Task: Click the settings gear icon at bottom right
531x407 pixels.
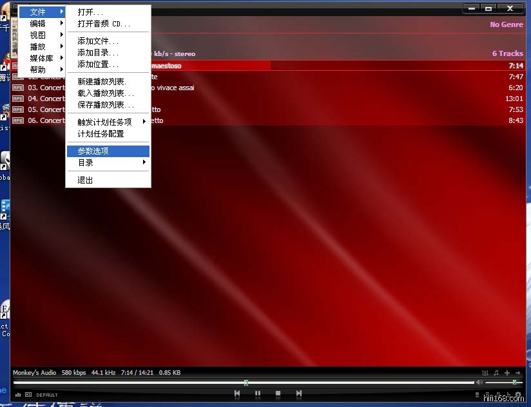Action: point(517,395)
